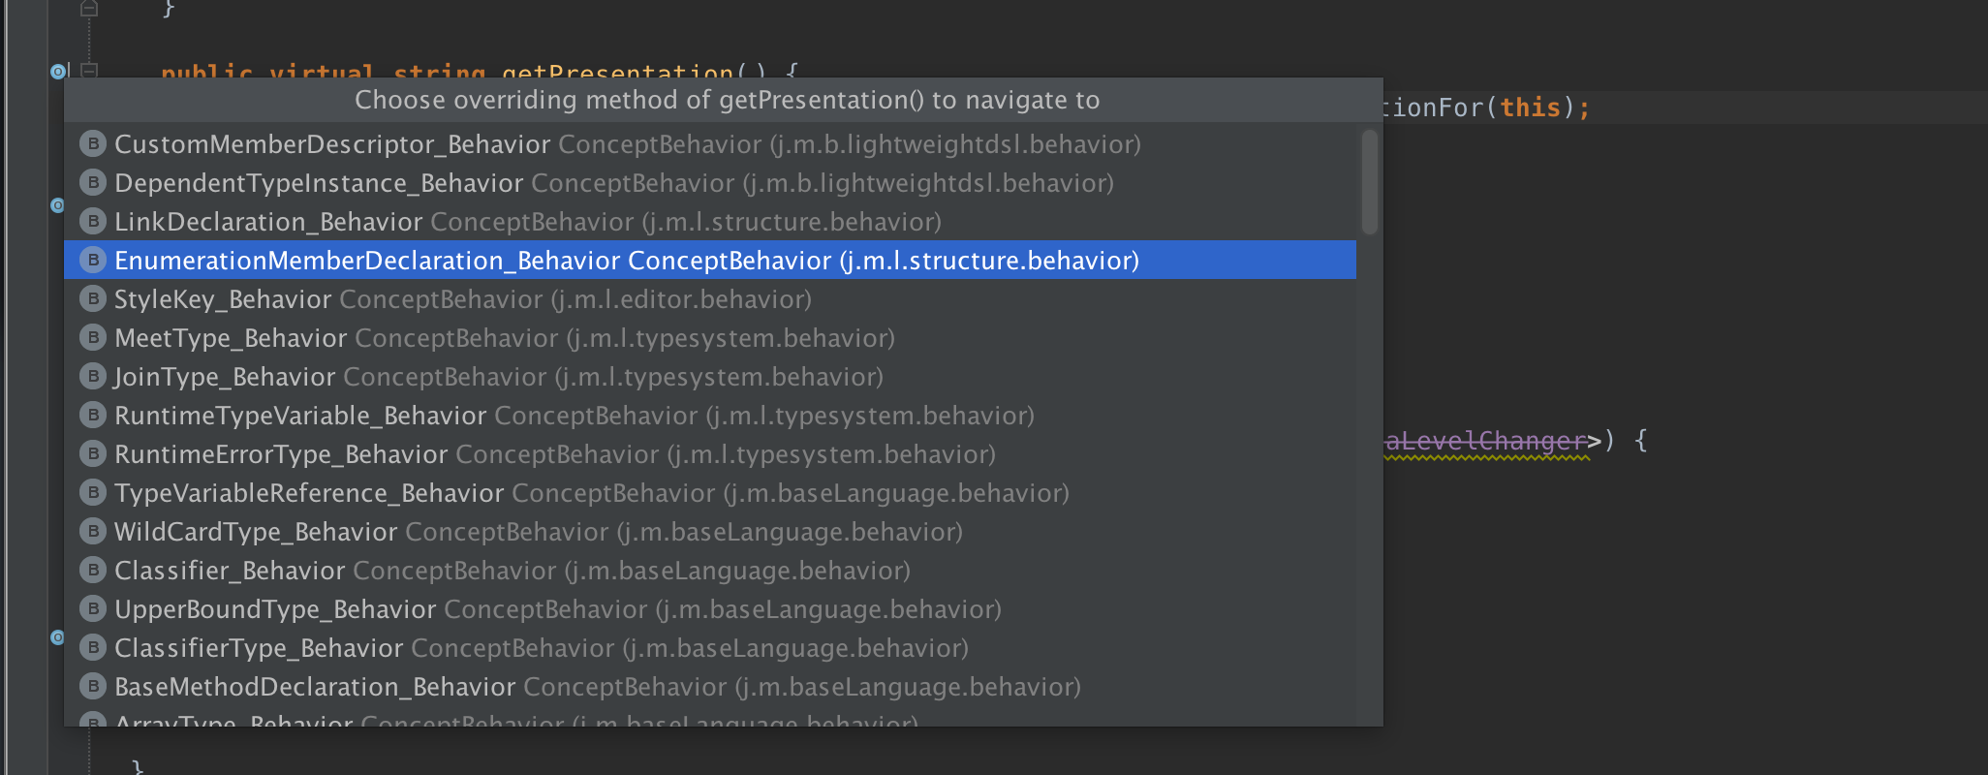The height and width of the screenshot is (775, 1988).
Task: Select MeetType_Behavior override
Action: [x=231, y=338]
